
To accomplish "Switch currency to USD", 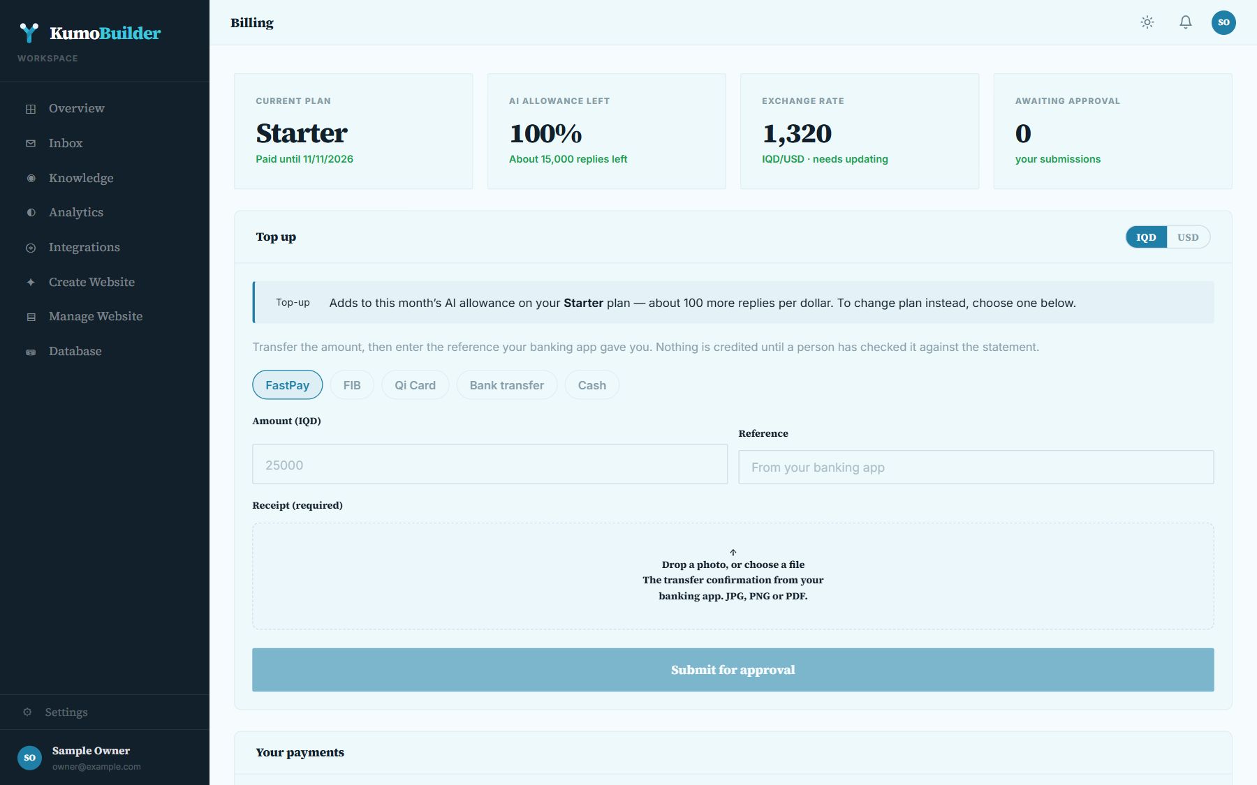I will tap(1188, 237).
